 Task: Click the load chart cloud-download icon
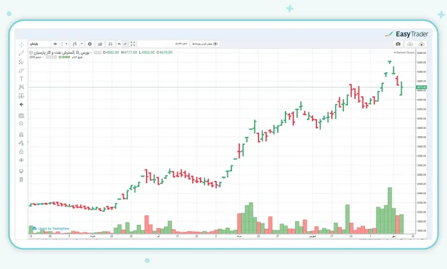(410, 44)
